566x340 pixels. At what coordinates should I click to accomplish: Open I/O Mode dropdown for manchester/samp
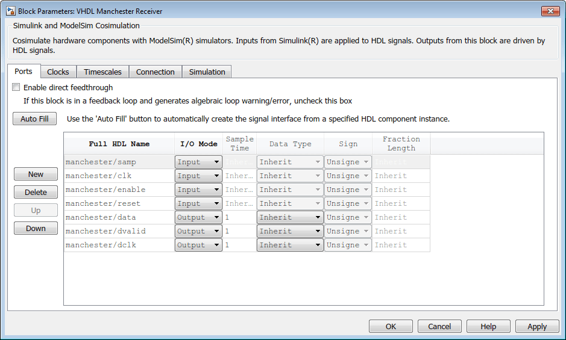(x=198, y=162)
